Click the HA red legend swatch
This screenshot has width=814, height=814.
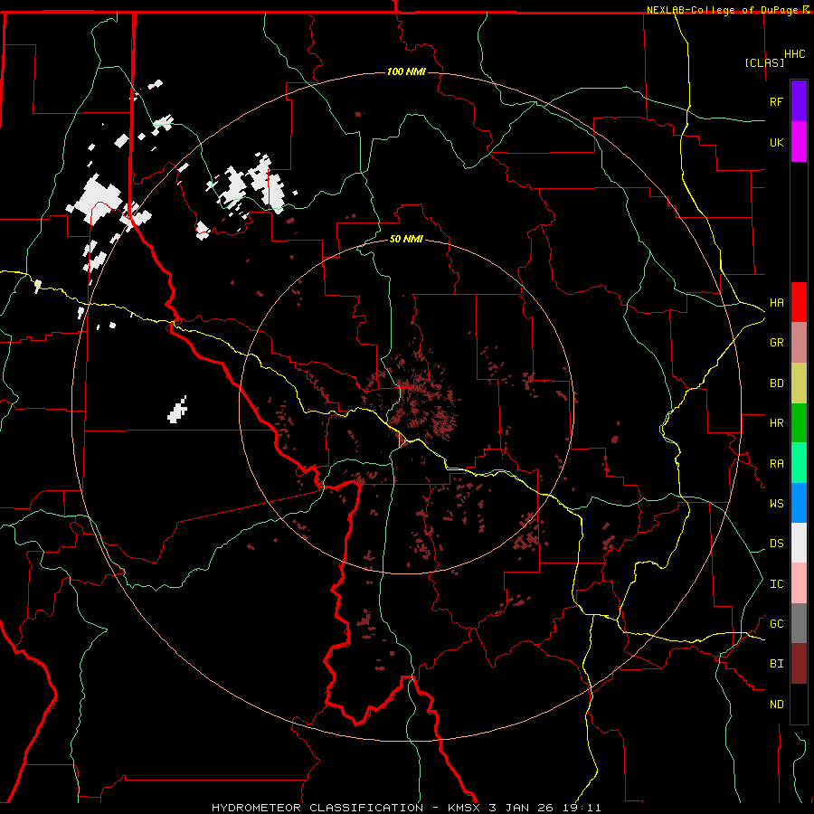[799, 302]
